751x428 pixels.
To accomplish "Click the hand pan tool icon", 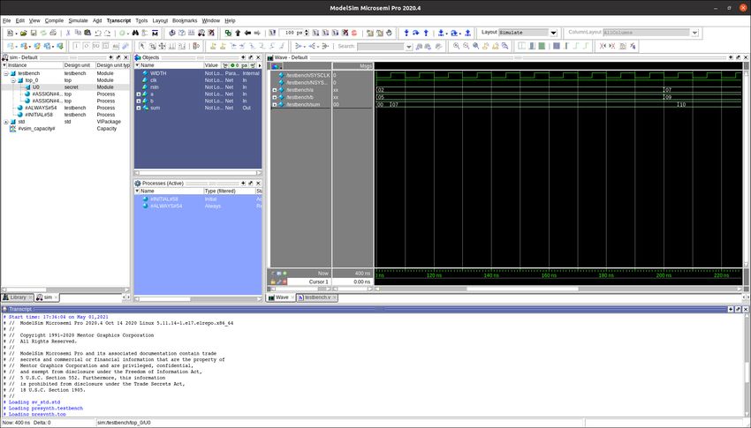I will pyautogui.click(x=389, y=33).
